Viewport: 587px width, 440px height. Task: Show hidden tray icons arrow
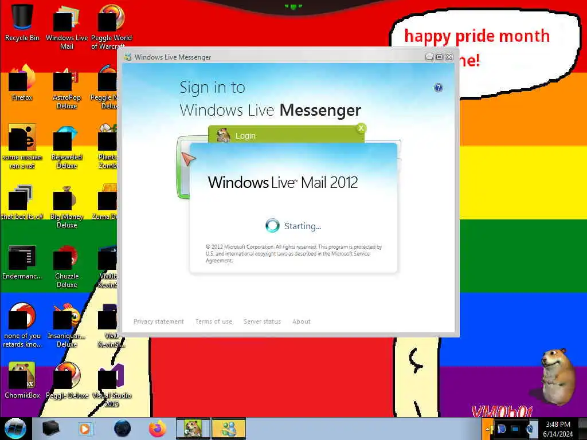[x=488, y=429]
